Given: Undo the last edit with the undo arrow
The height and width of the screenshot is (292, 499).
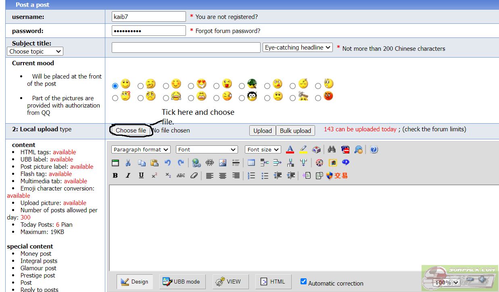Looking at the screenshot, I should coord(167,163).
